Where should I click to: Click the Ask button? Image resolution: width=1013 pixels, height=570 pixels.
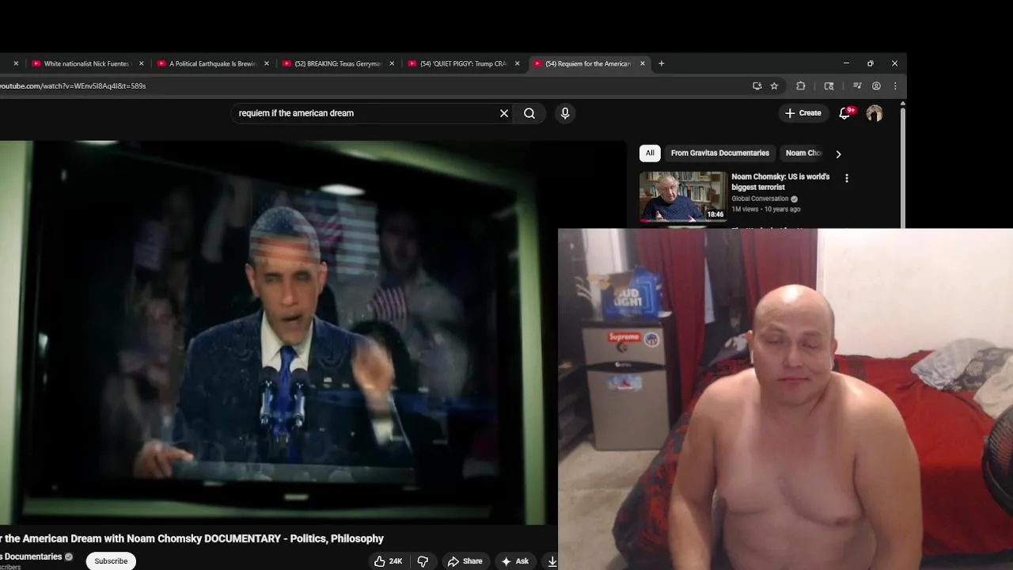(x=514, y=561)
